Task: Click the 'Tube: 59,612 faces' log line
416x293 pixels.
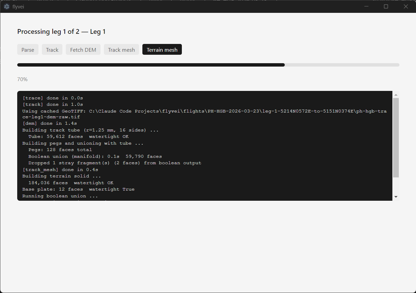Action: pos(78,137)
